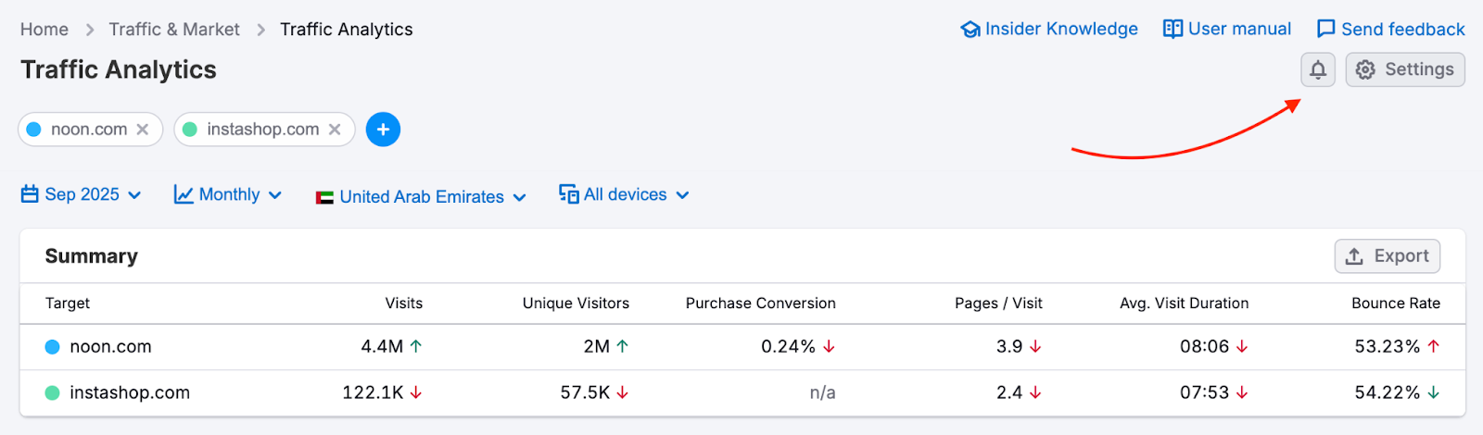Open the All devices filter
The width and height of the screenshot is (1483, 435).
tap(624, 195)
